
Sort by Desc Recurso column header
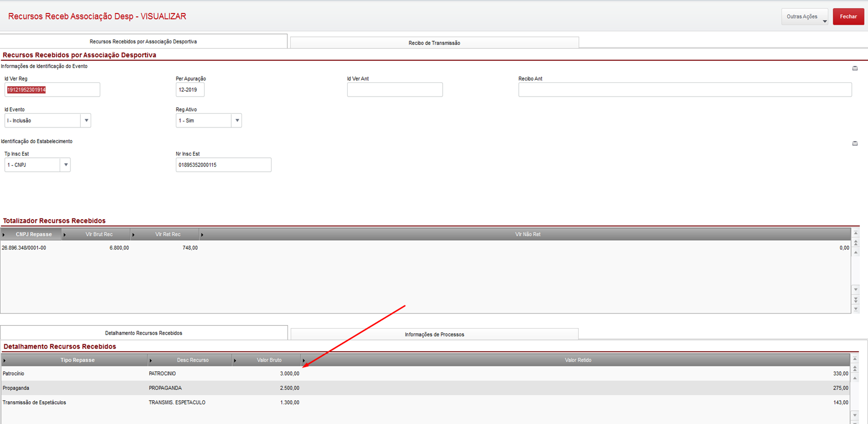pyautogui.click(x=190, y=360)
